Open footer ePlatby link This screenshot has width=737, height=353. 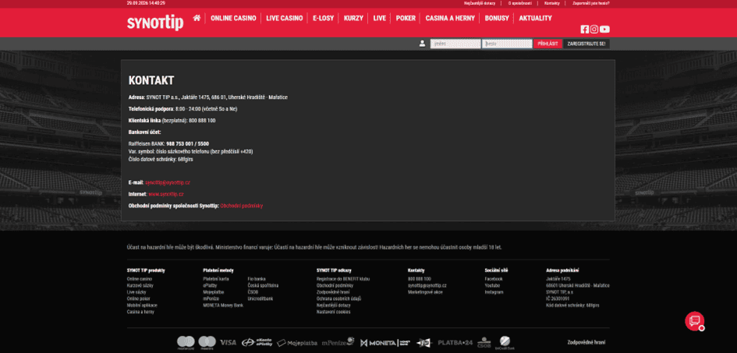[x=210, y=285]
